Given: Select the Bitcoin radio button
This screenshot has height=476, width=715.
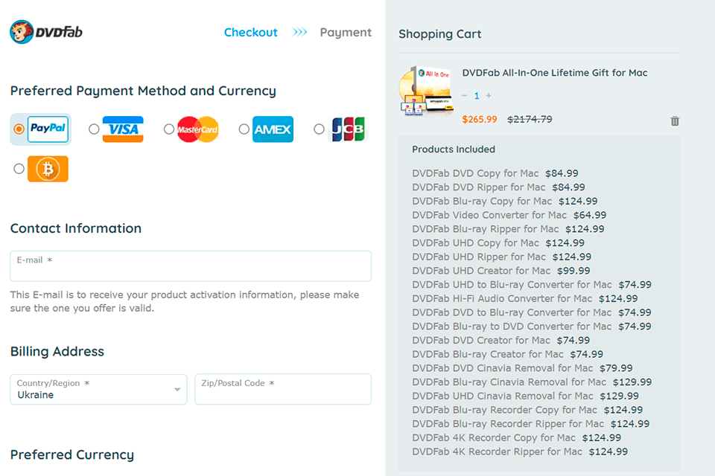Looking at the screenshot, I should (19, 169).
